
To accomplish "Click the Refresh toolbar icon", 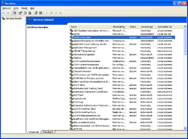I will click(x=25, y=13).
